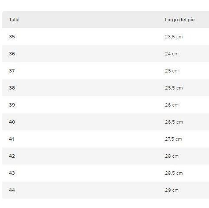
Task: Click the 23,5 cm foot length value
Action: point(174,37)
